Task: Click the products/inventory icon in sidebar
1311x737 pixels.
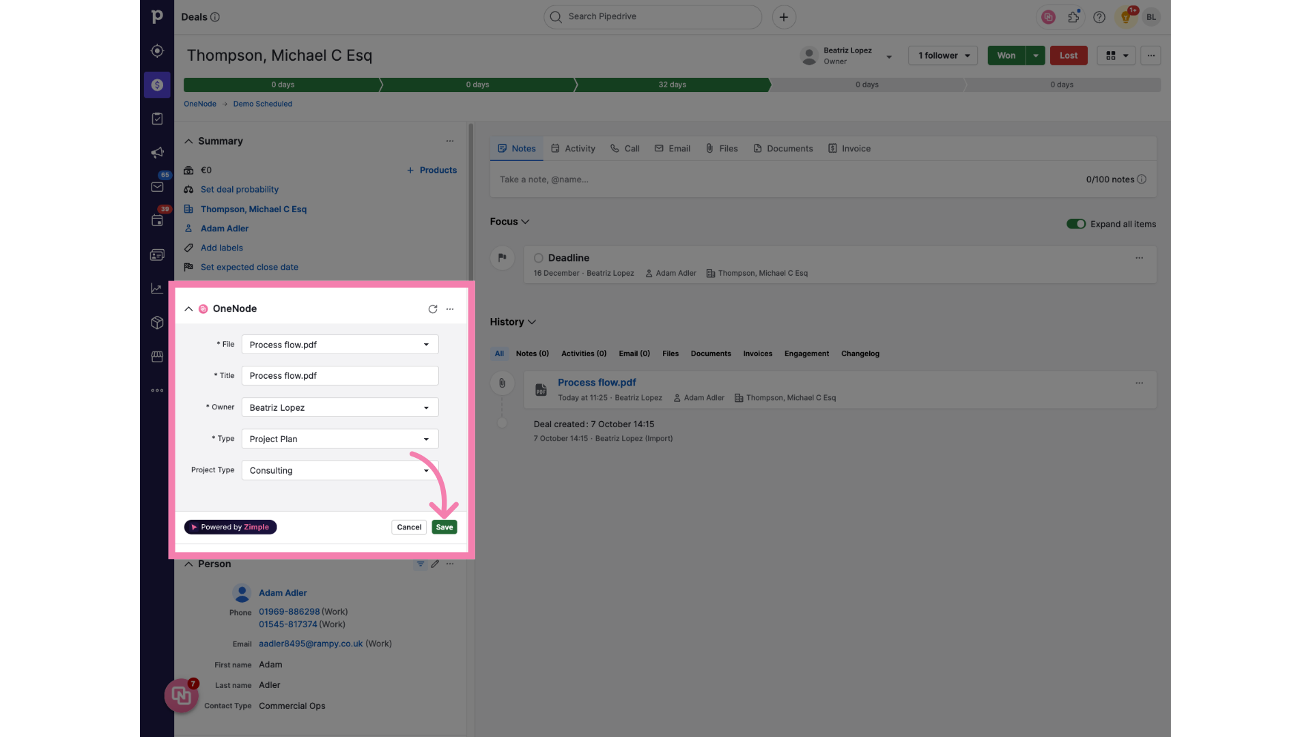Action: coord(158,323)
